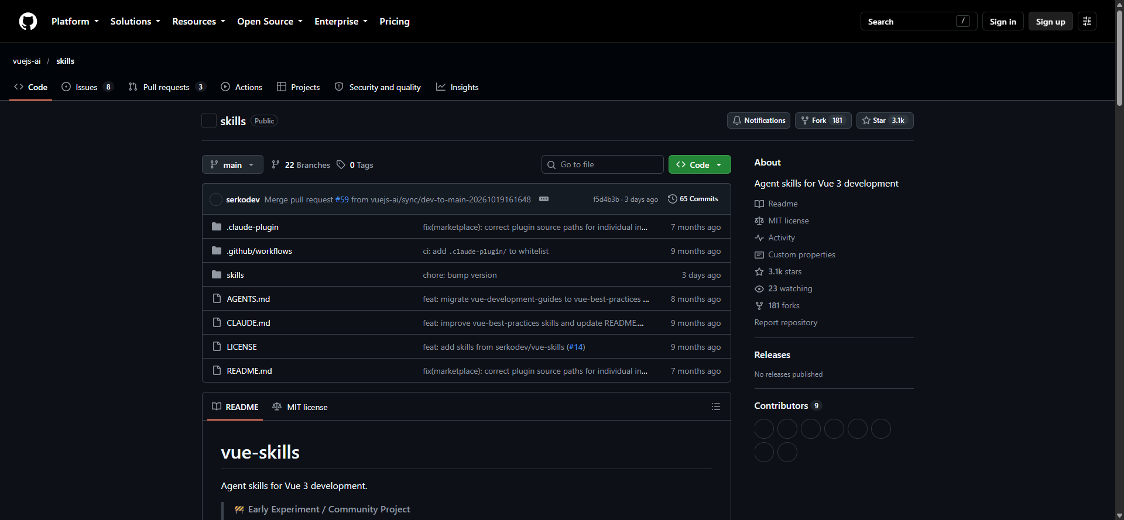
Task: Expand the commit message ellipsis button
Action: point(544,199)
